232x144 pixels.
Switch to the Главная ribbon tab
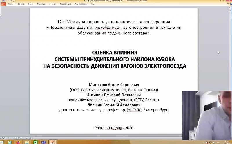11,4
